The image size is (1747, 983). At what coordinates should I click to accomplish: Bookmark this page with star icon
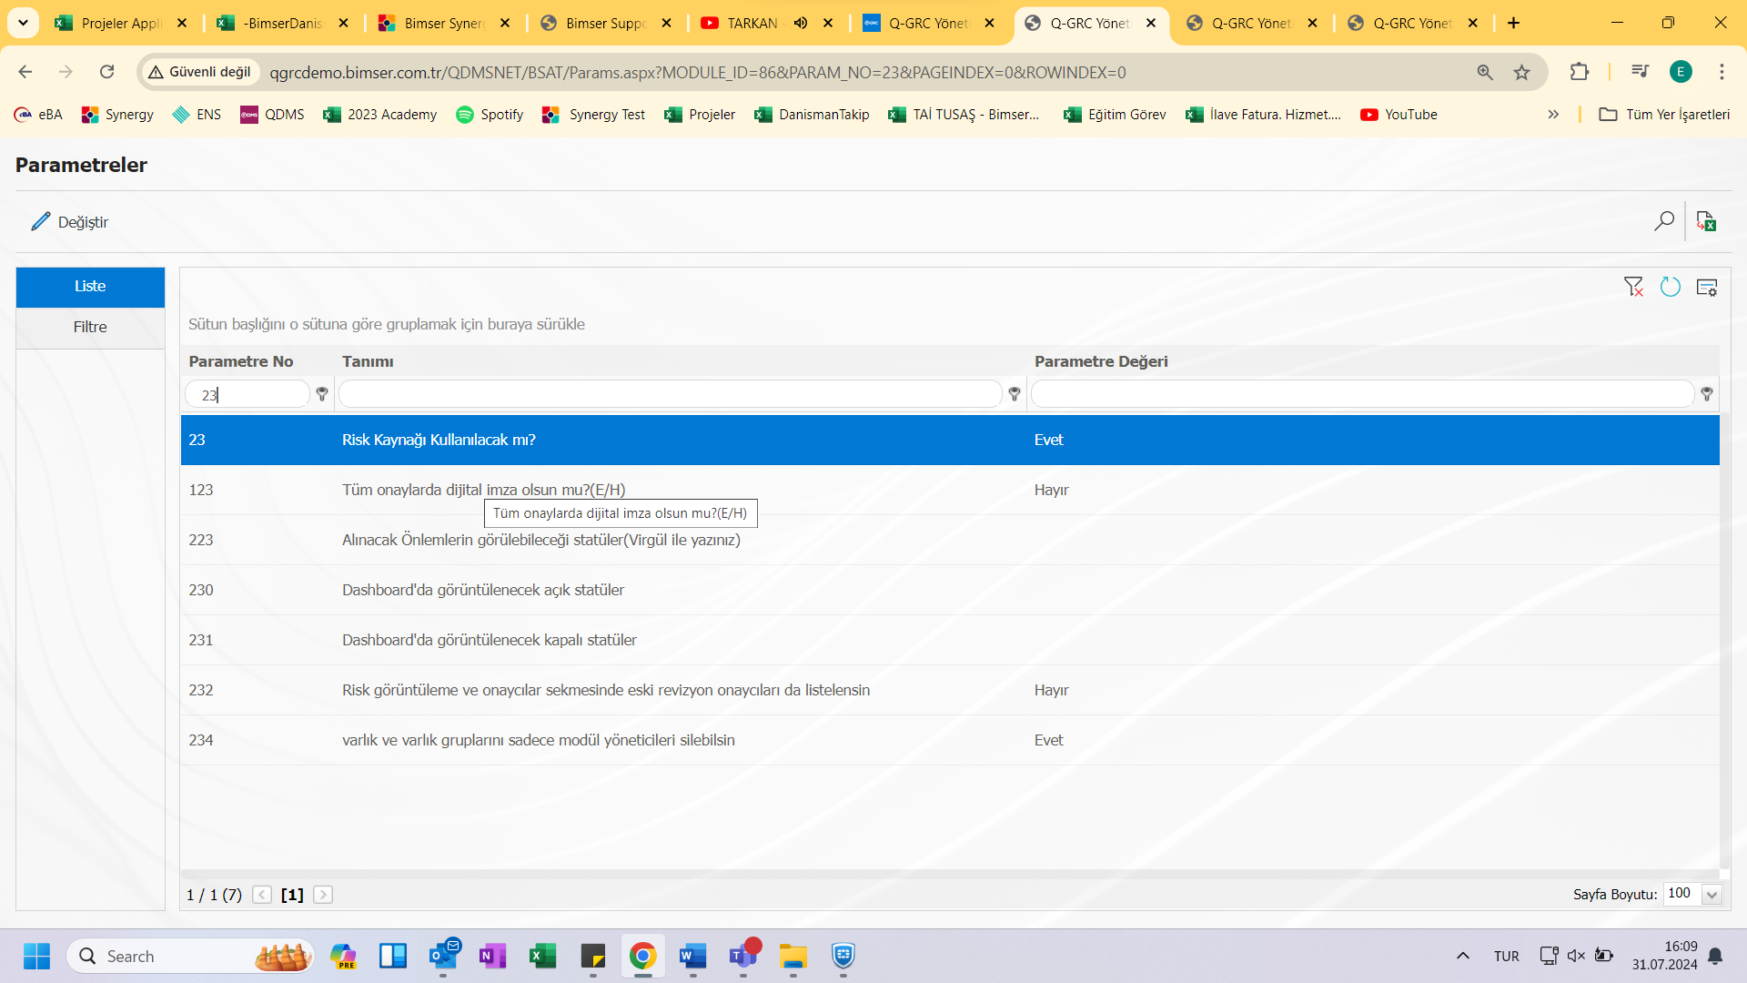click(x=1521, y=72)
